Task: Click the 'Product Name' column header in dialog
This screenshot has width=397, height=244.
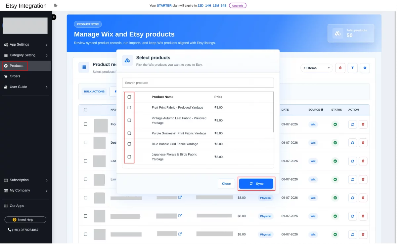Action: point(162,97)
